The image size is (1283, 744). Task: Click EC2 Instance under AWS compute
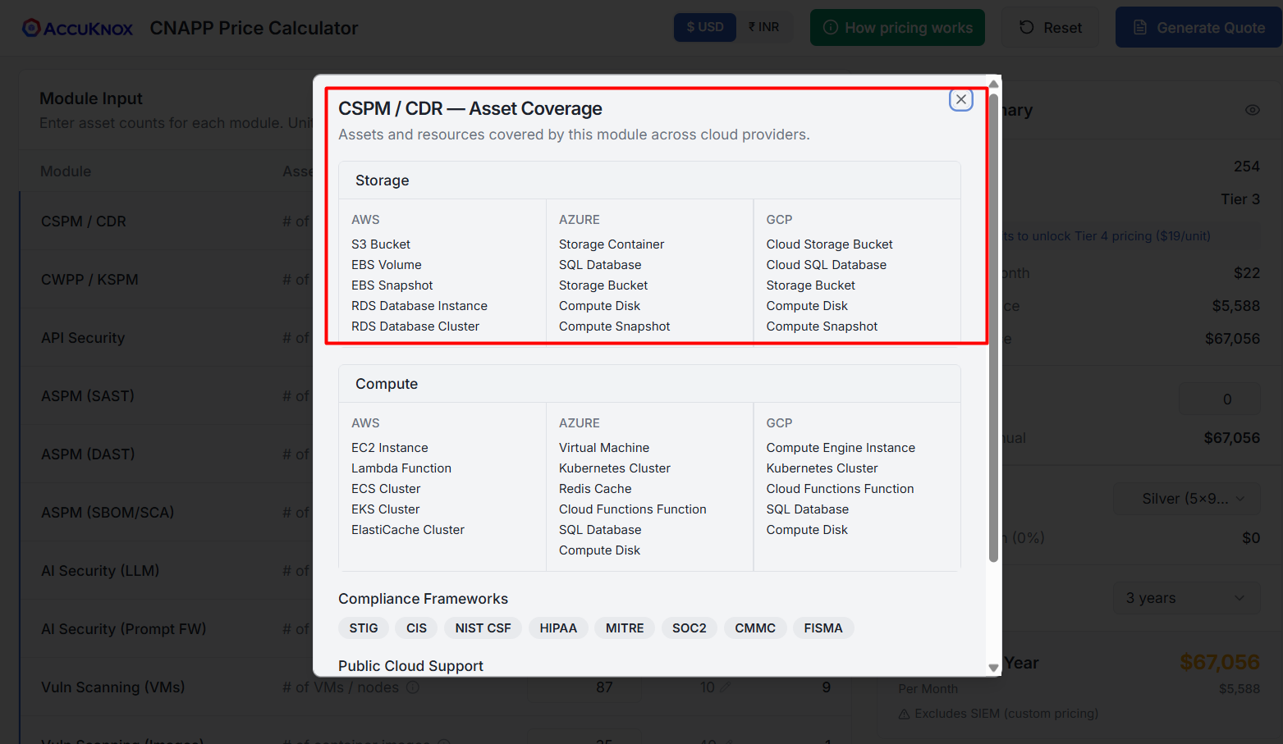click(x=390, y=448)
